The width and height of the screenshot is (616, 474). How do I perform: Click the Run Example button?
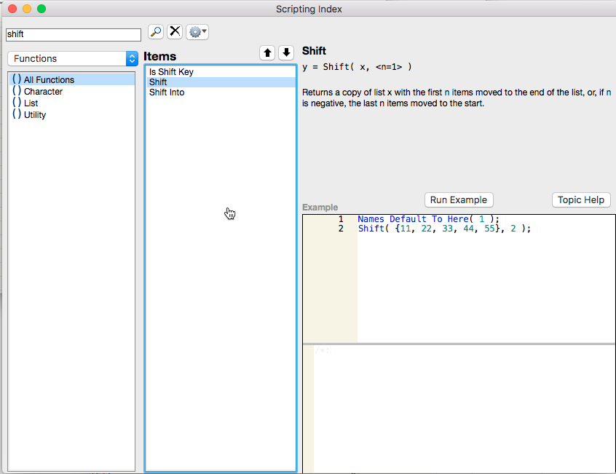tap(458, 200)
